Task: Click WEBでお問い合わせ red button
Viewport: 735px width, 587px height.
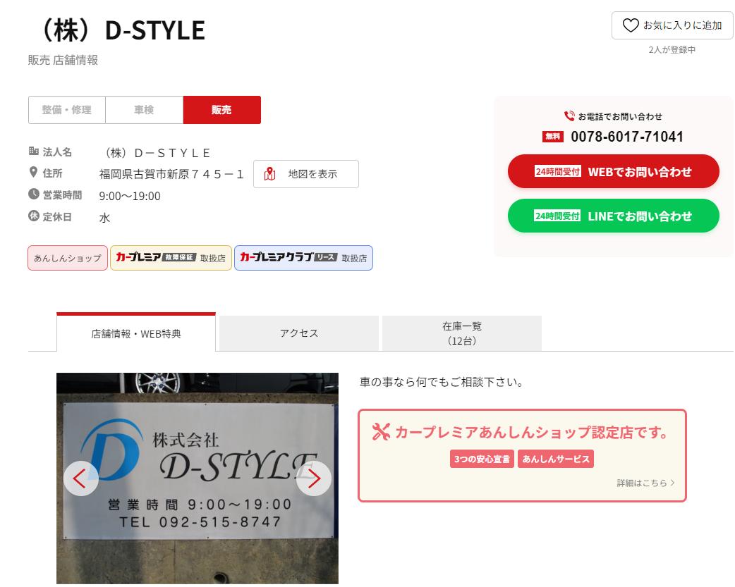Action: (613, 171)
